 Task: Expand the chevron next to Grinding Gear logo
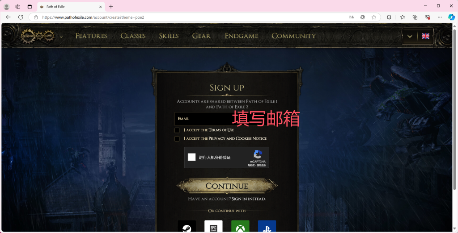point(61,37)
